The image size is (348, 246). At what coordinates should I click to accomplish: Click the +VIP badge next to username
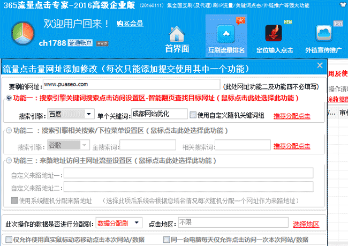pos(101,43)
